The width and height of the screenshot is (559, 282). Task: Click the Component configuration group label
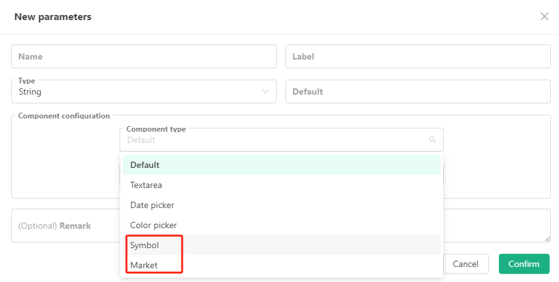(x=64, y=116)
